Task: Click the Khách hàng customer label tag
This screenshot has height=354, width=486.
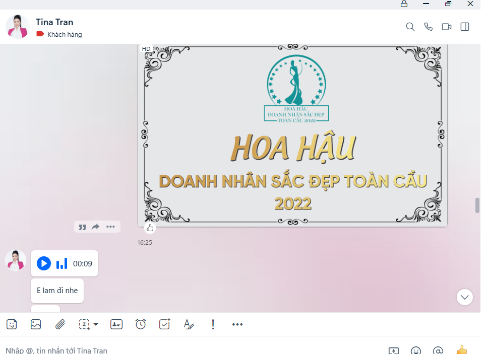Action: coord(59,35)
